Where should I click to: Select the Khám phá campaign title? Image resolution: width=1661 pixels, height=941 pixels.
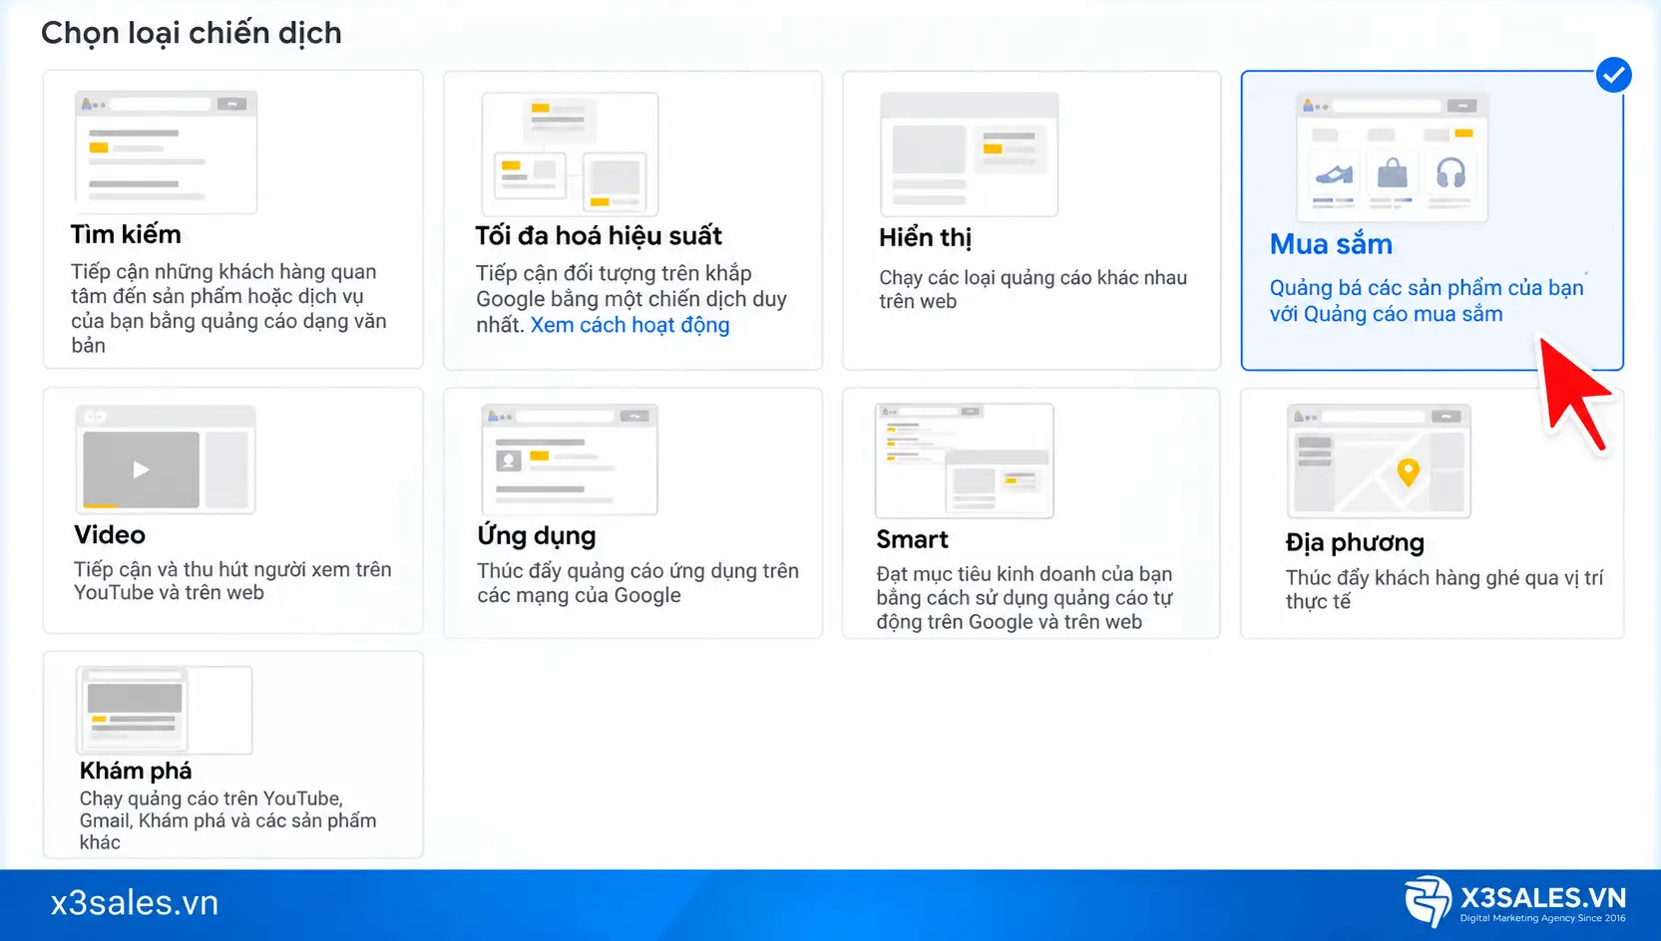136,771
